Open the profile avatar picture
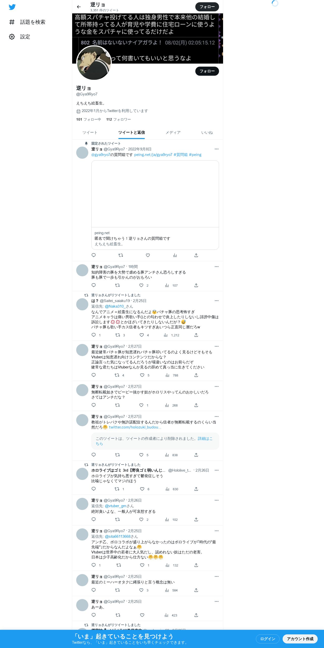Image resolution: width=324 pixels, height=648 pixels. (x=94, y=63)
